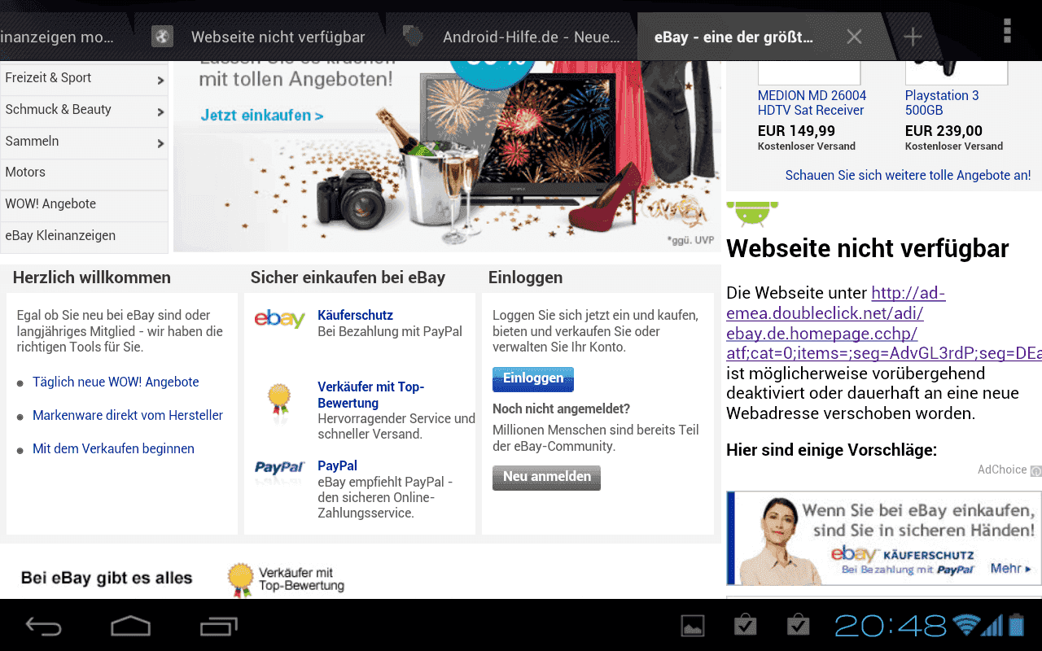The image size is (1042, 651).
Task: Open the Motors category
Action: coord(84,173)
